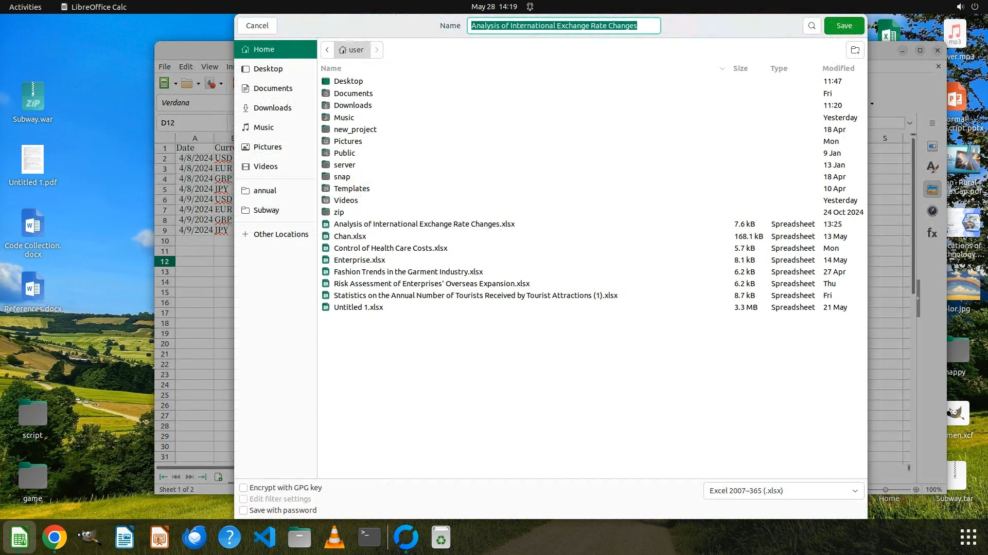The image size is (988, 555).
Task: Click the create new folder icon
Action: tap(855, 50)
